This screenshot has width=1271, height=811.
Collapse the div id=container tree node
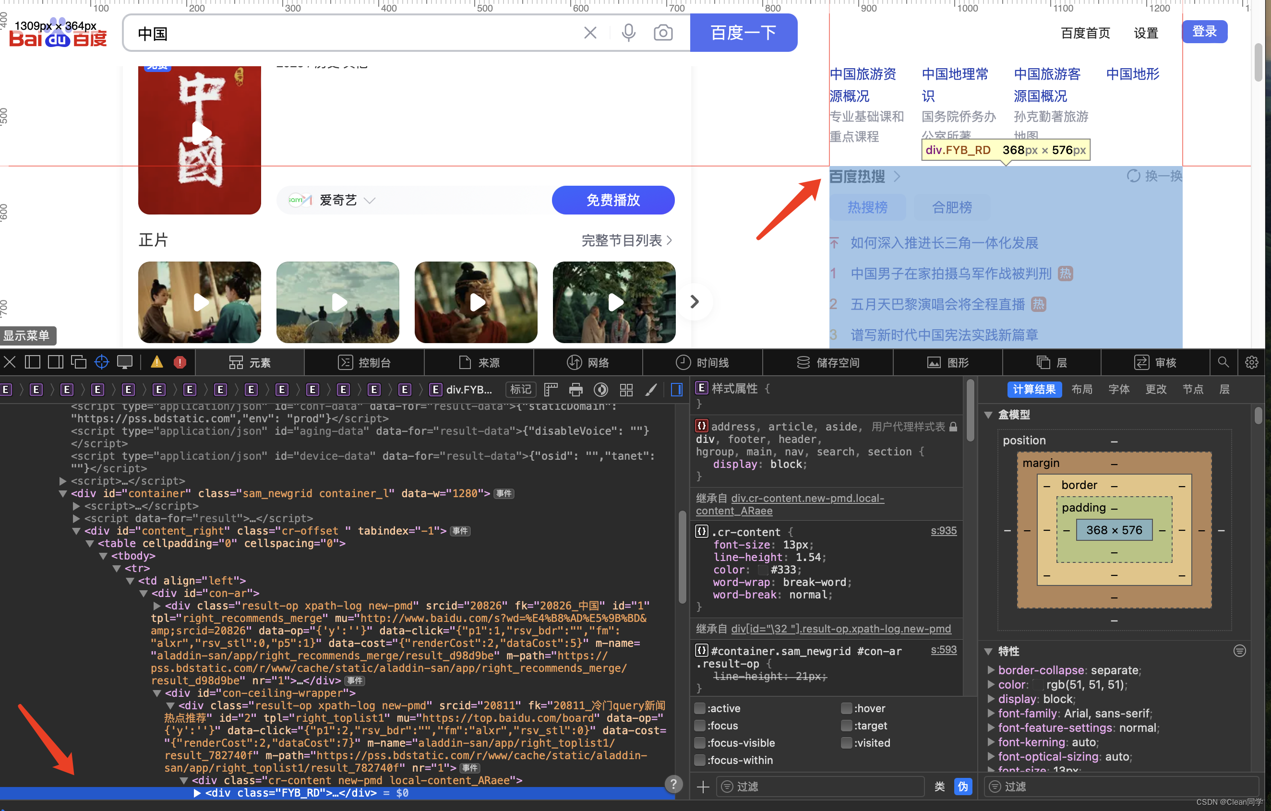(63, 493)
